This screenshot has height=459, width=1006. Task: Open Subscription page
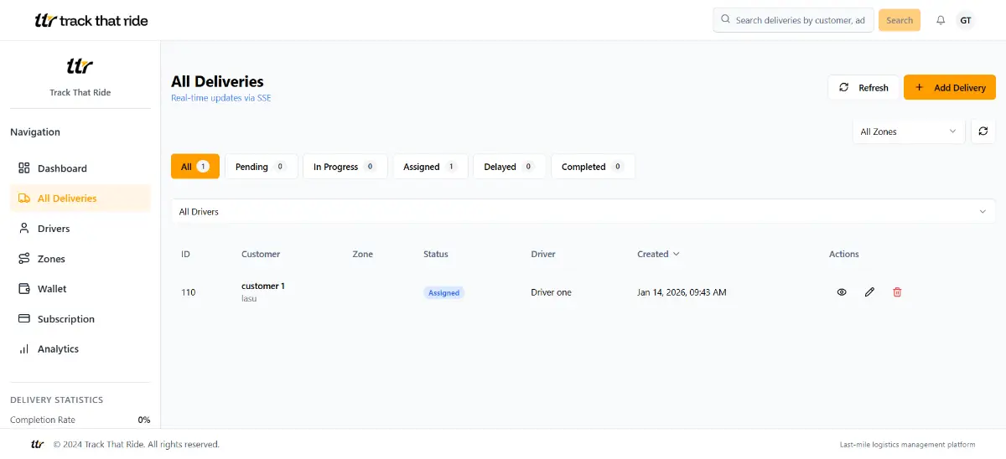(80, 319)
